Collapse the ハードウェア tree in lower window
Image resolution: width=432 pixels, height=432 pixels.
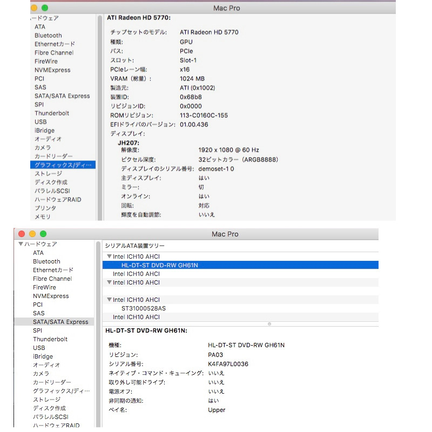click(21, 244)
